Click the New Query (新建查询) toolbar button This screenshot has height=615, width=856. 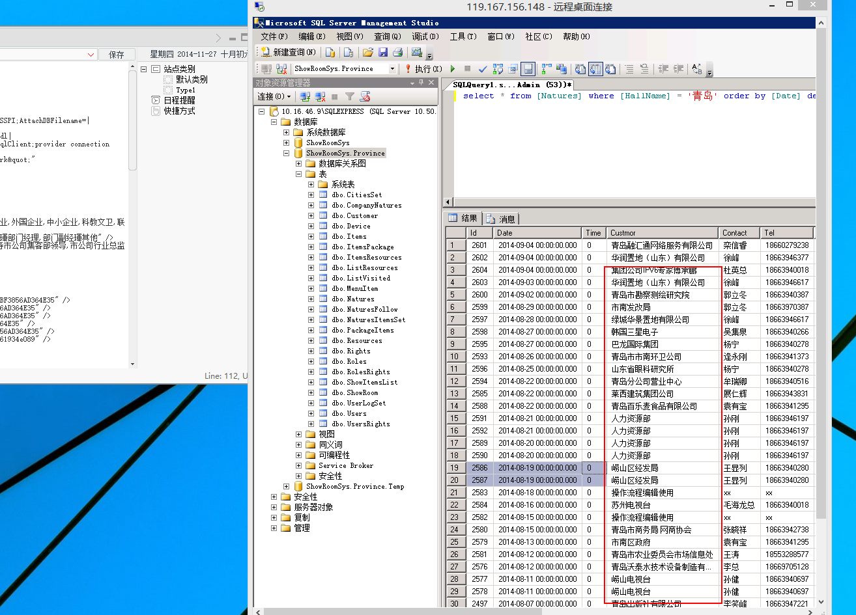tap(289, 52)
